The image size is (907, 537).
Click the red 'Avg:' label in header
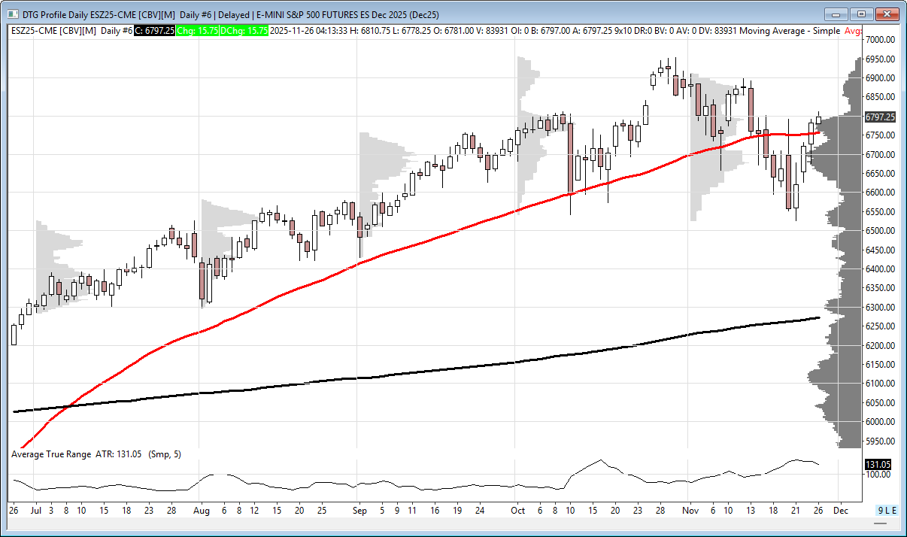853,31
